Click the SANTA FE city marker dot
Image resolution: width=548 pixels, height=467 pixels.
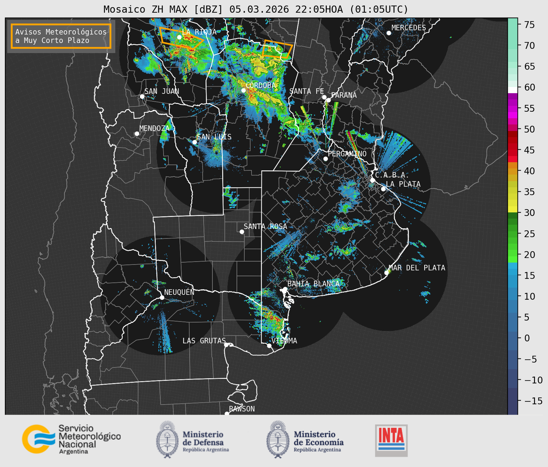(x=324, y=97)
